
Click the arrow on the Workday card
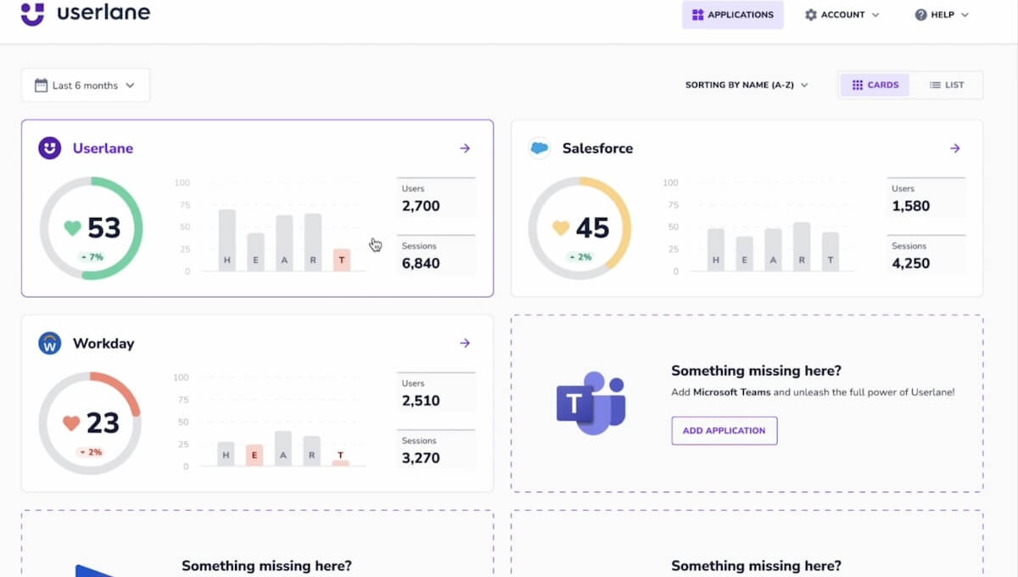[x=465, y=344]
